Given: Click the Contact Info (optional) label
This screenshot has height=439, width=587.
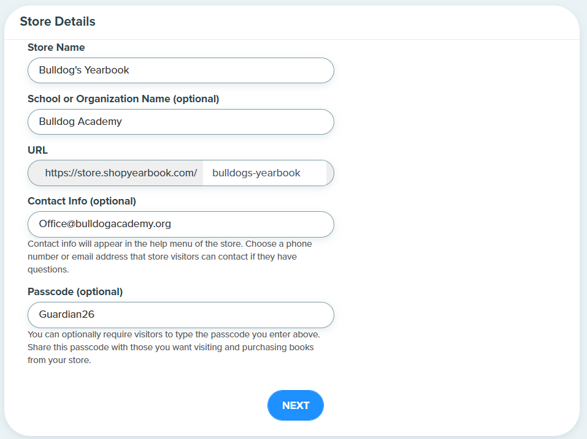Looking at the screenshot, I should (82, 201).
